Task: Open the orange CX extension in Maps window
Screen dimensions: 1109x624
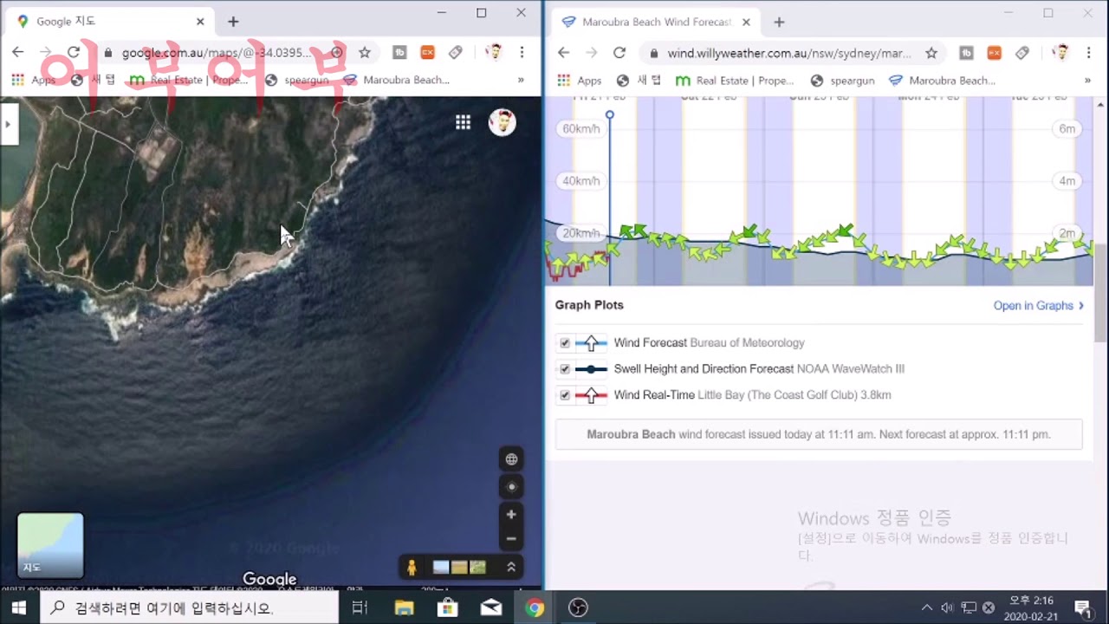Action: 427,53
